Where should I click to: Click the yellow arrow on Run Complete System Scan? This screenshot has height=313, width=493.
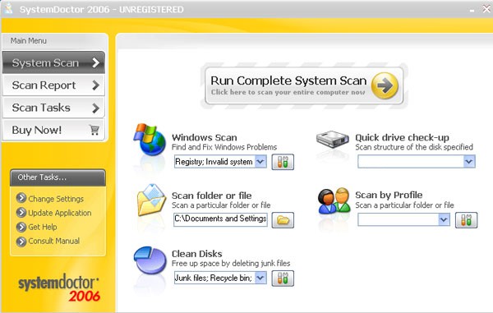pyautogui.click(x=385, y=85)
